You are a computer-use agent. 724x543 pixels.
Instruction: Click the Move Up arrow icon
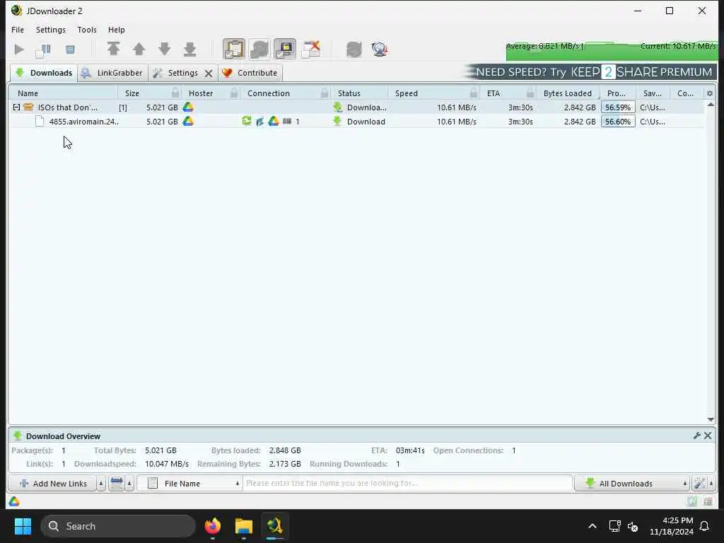click(139, 49)
